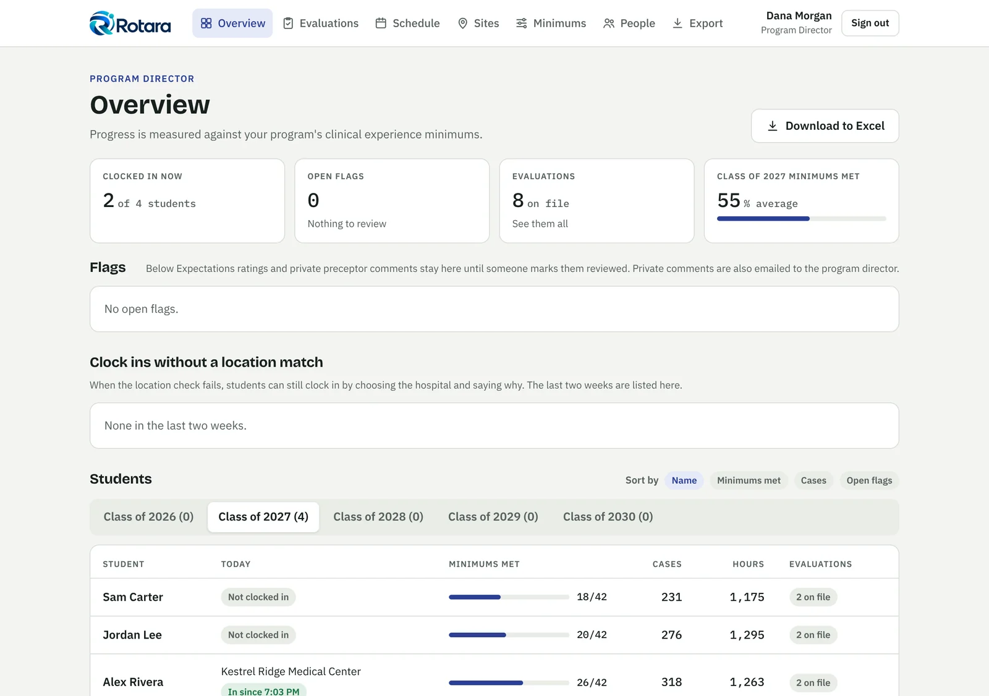Open the People navigation item

click(629, 23)
